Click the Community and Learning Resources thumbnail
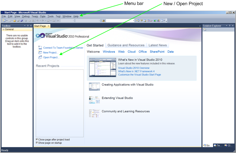 [x=94, y=113]
